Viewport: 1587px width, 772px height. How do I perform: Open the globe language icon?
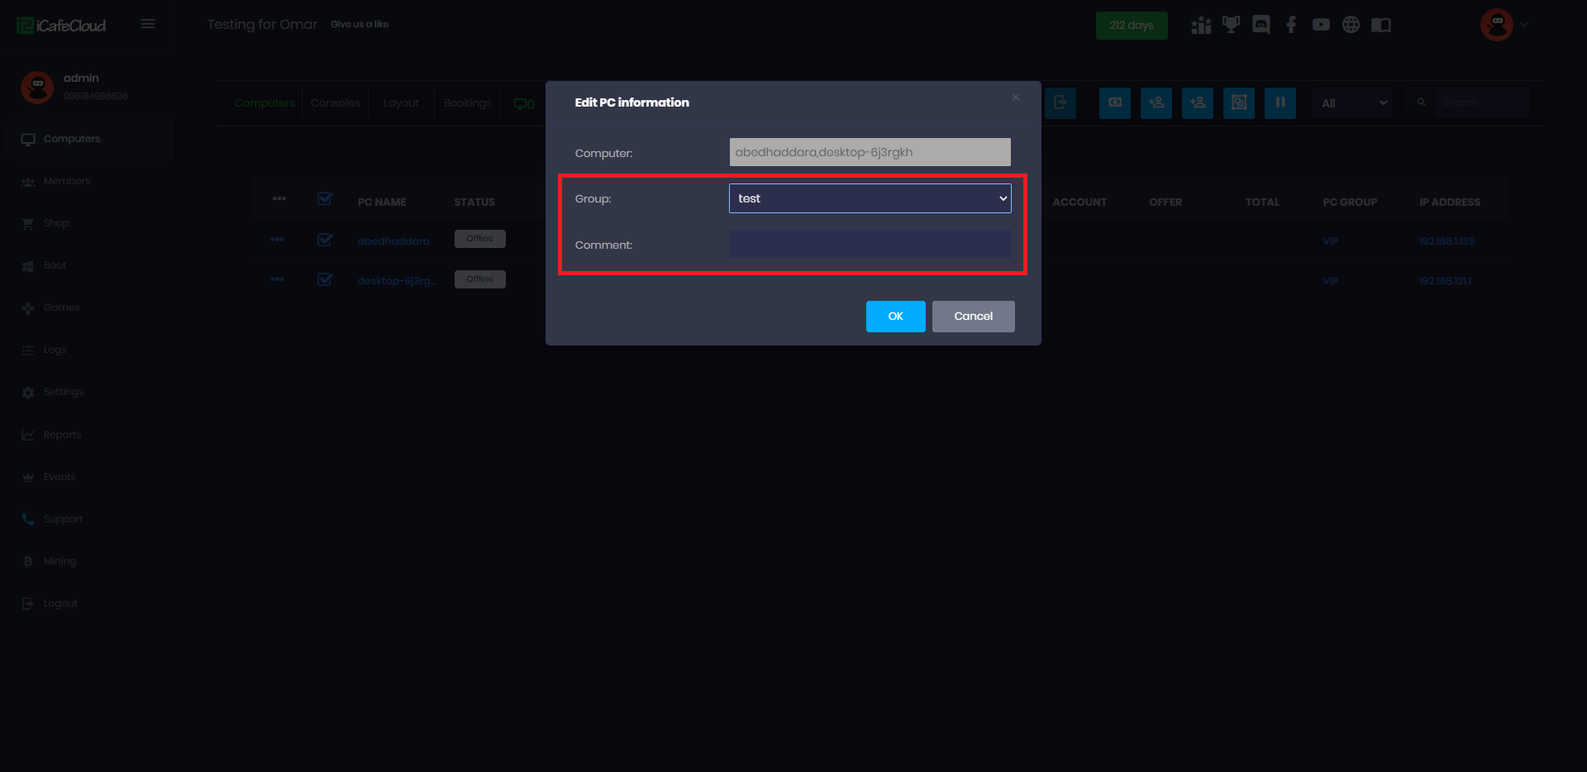[x=1351, y=25]
